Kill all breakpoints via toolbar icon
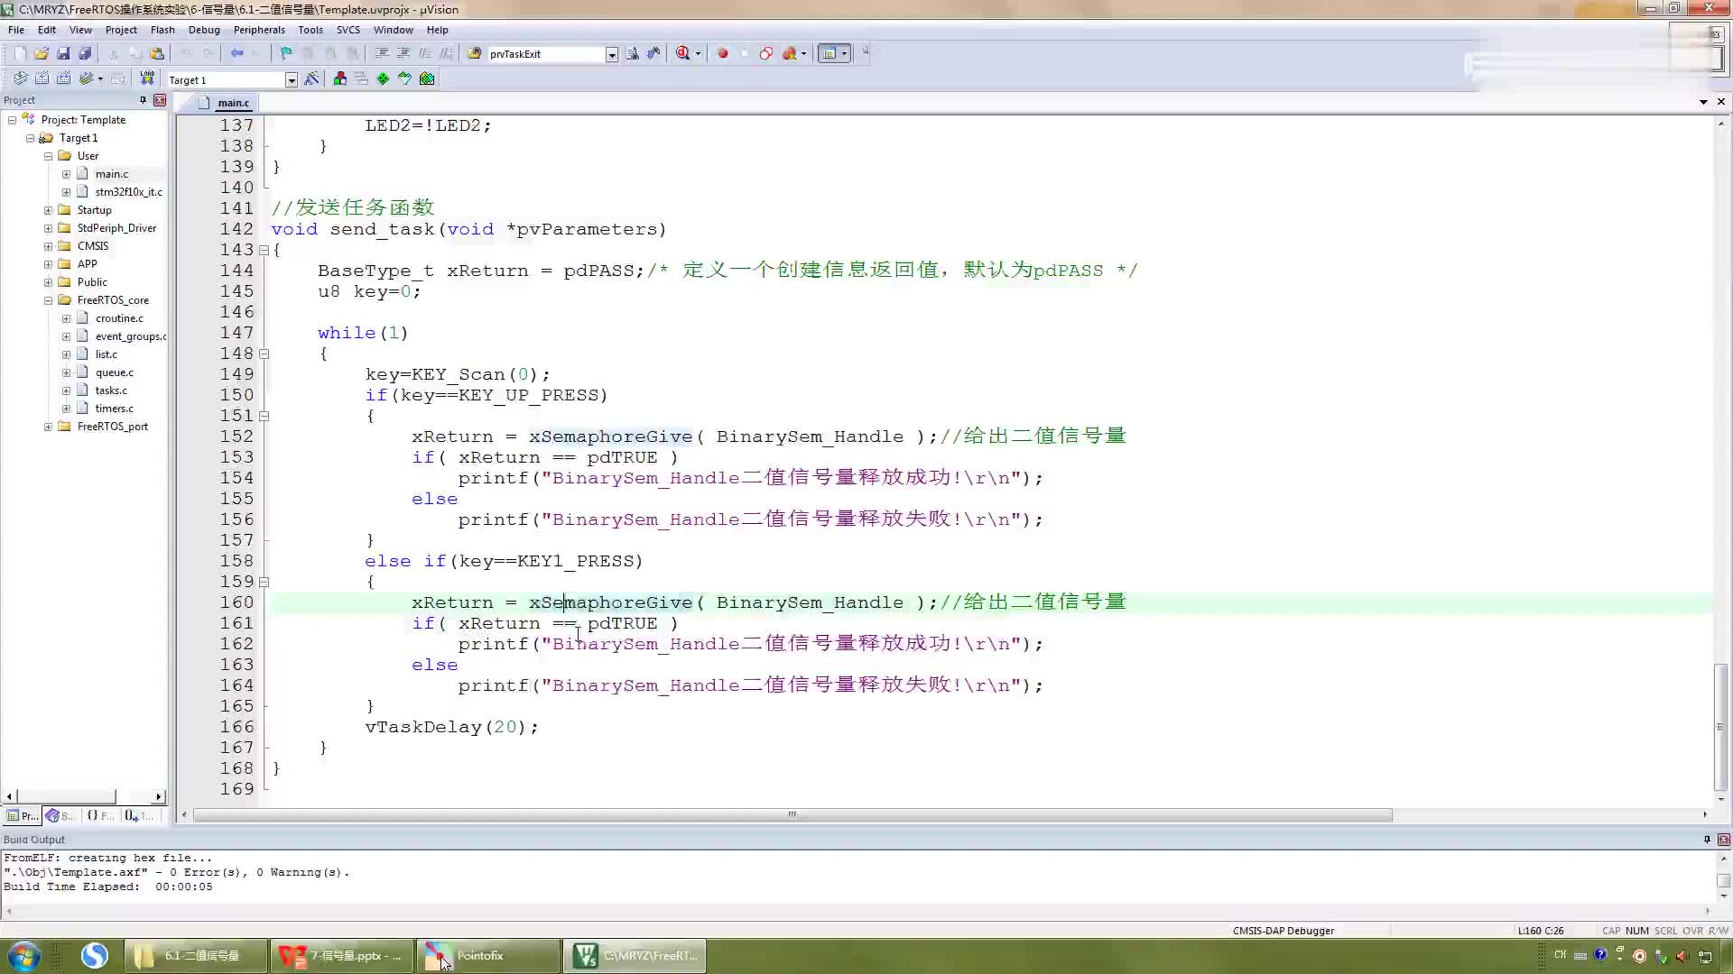Screen dimensions: 1733x974 789,53
